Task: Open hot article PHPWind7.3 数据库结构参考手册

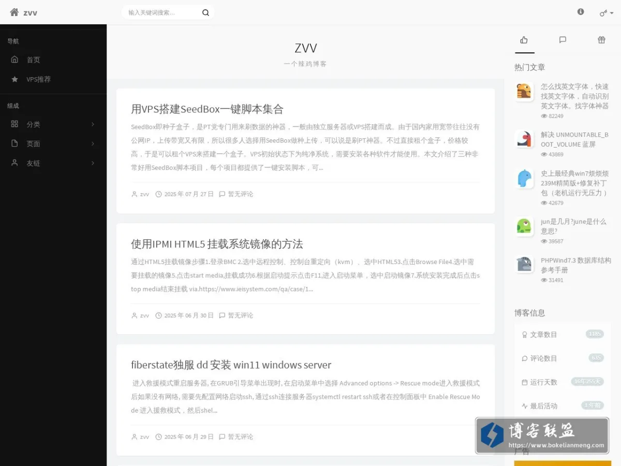Action: coord(576,265)
